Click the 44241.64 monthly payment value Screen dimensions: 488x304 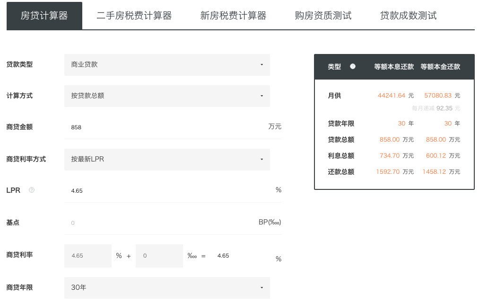(x=392, y=96)
